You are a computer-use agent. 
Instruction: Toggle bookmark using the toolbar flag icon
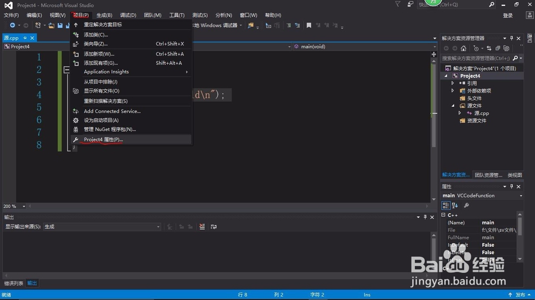(x=309, y=25)
